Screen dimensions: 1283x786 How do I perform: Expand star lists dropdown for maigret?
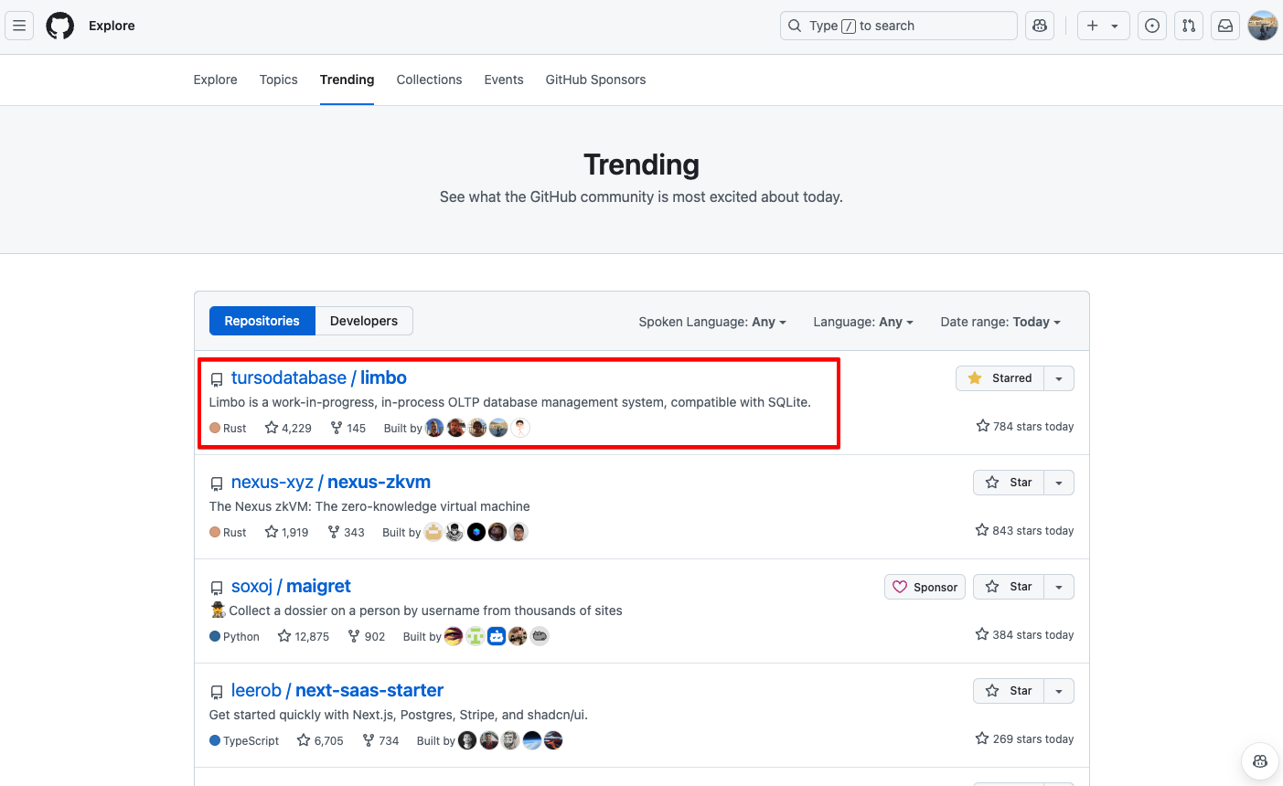1059,587
